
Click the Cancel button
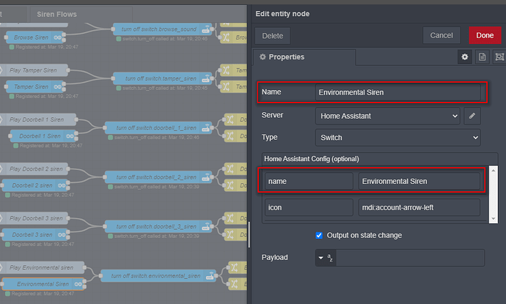click(441, 35)
